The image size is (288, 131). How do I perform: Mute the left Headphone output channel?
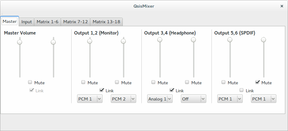coord(153,82)
